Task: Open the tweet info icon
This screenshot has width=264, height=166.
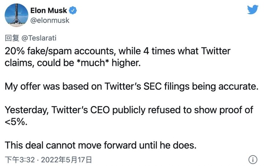Action: pos(252,159)
